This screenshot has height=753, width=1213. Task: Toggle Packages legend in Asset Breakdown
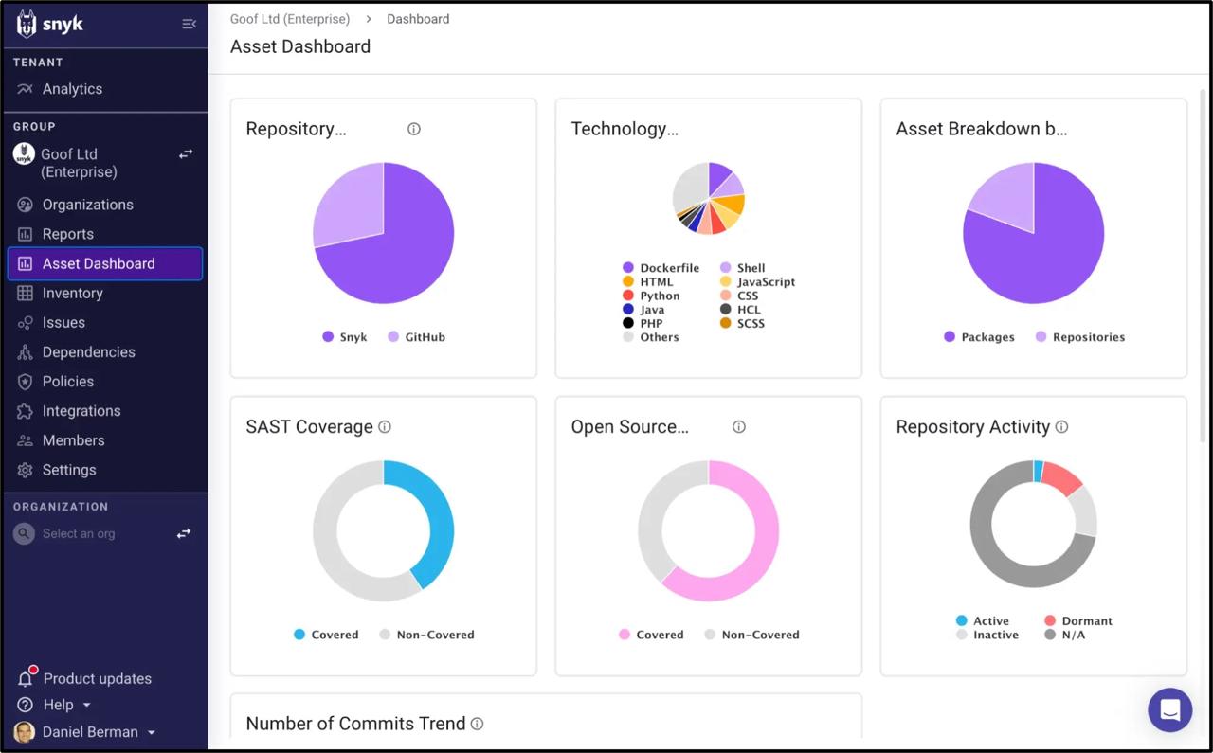(980, 336)
